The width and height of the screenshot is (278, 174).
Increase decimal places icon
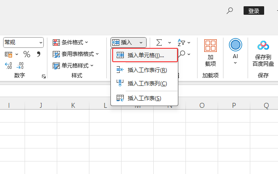click(8, 65)
